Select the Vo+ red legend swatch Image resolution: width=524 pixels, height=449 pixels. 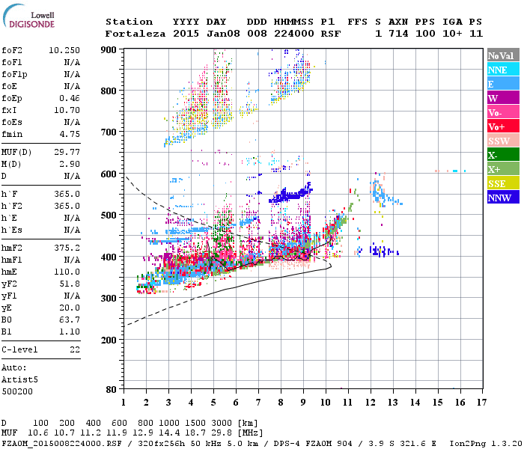point(503,126)
